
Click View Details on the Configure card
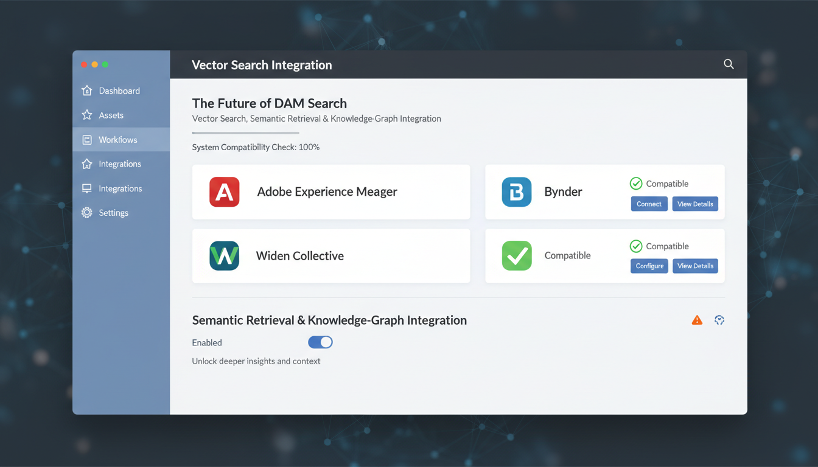tap(695, 266)
